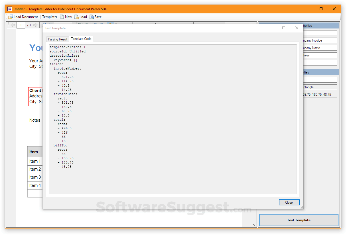347x235 pixels.
Task: Click the Company Name field in properties panel
Action: 320,48
